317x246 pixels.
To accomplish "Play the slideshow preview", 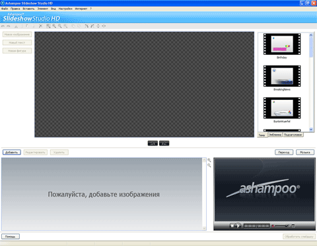I will (x=238, y=225).
